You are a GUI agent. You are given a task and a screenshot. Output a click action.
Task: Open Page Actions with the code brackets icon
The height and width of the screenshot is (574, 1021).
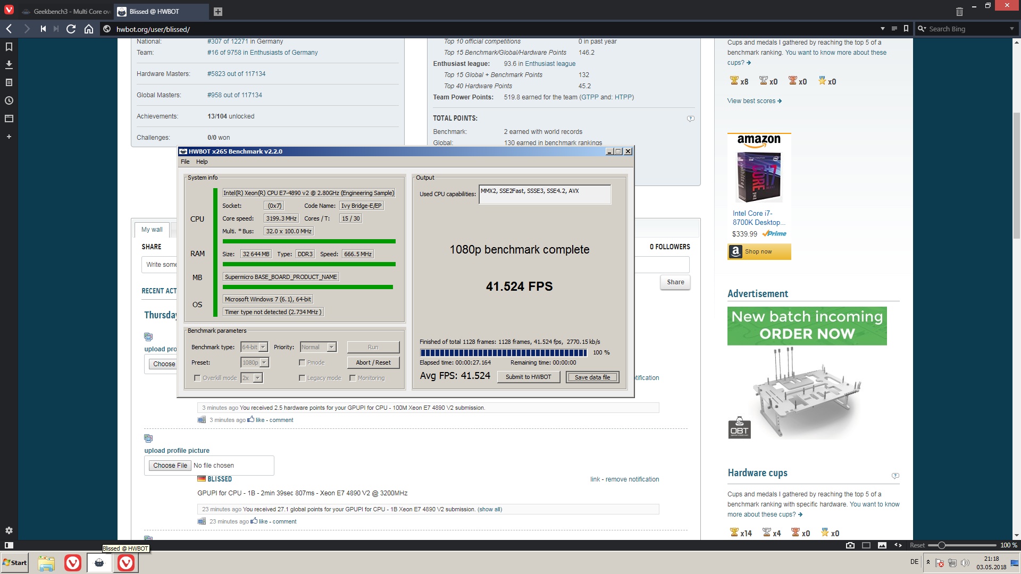coord(898,545)
